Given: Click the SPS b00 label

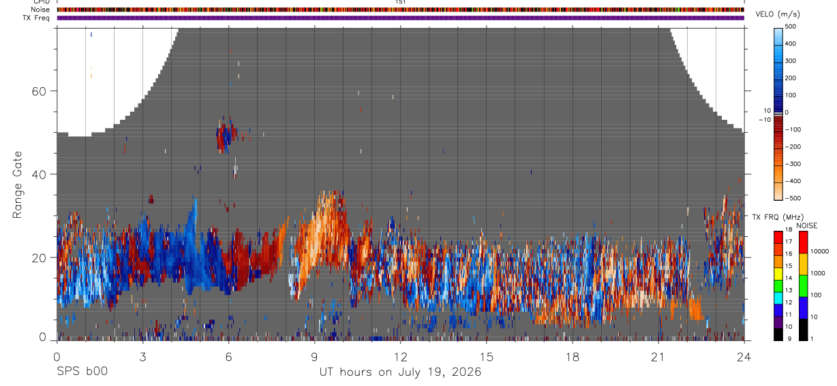Looking at the screenshot, I should point(82,372).
